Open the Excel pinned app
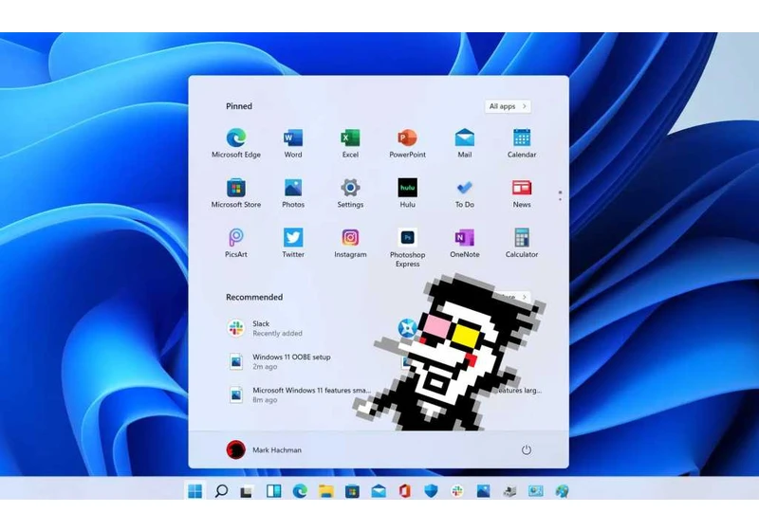 click(x=350, y=143)
